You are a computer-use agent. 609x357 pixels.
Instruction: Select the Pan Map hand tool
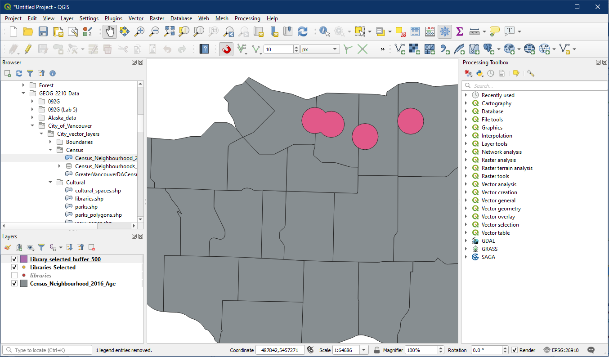[x=110, y=31]
